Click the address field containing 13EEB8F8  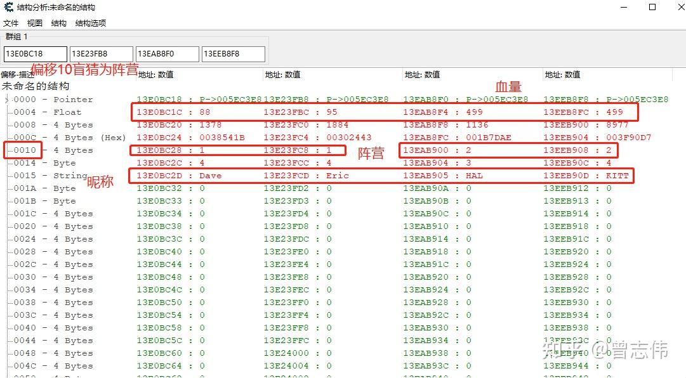232,54
